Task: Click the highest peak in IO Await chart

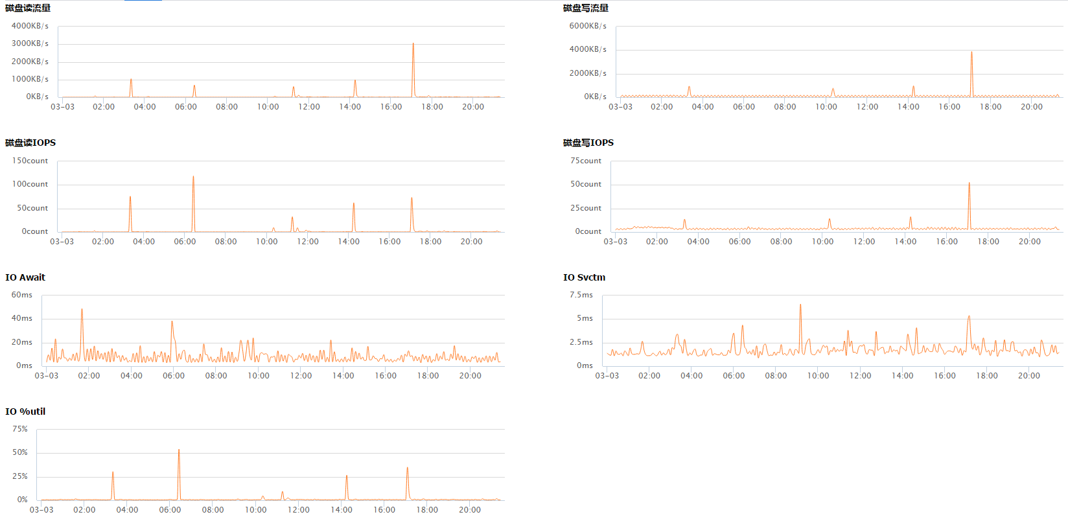Action: [82, 310]
